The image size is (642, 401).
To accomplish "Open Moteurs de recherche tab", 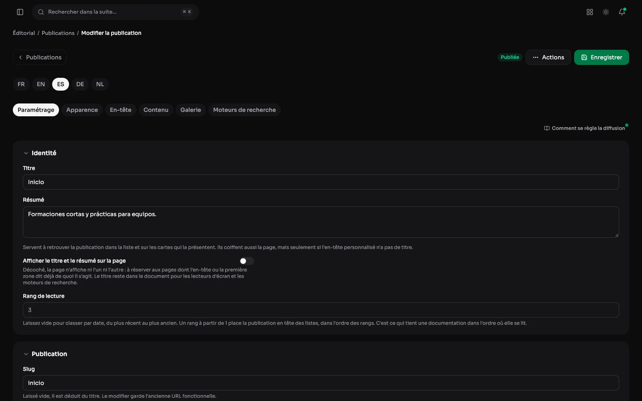I will pyautogui.click(x=244, y=110).
